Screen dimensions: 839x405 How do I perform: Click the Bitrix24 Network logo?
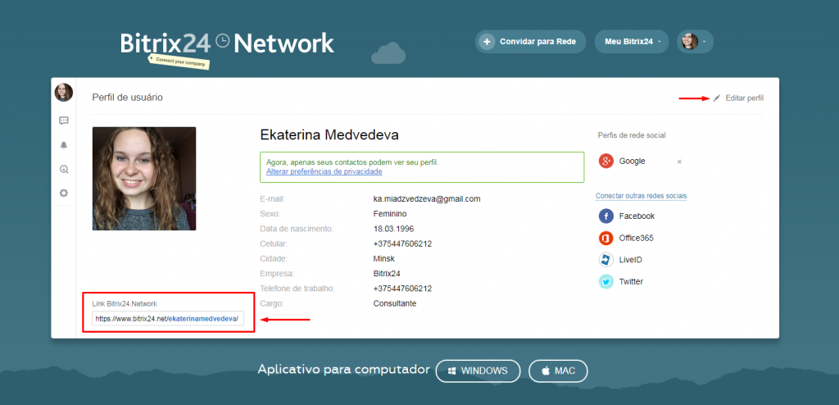[228, 43]
